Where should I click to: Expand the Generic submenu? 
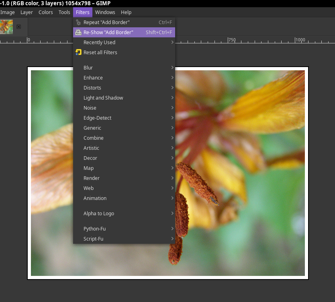point(124,128)
